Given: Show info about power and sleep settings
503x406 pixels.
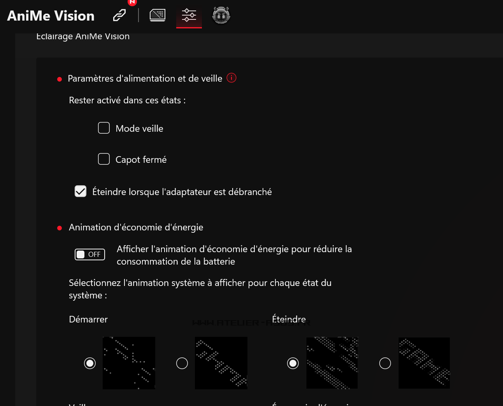Looking at the screenshot, I should (231, 78).
